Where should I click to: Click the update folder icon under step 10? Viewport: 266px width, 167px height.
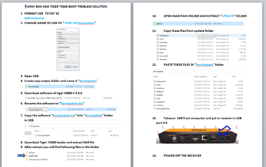(155, 24)
